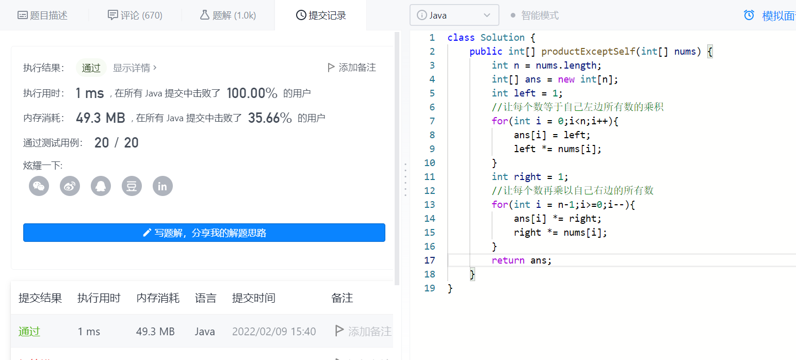Click the 2022/02/09 15:40 timestamp cell

point(274,331)
